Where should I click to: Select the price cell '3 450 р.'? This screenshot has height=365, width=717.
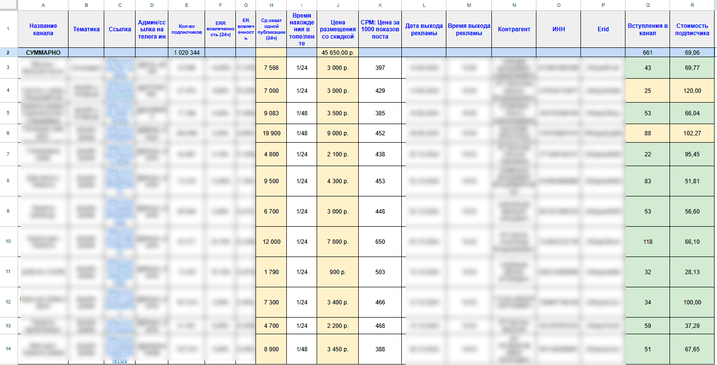tap(338, 349)
